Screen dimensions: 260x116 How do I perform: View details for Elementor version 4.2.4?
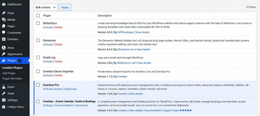[x=143, y=49]
